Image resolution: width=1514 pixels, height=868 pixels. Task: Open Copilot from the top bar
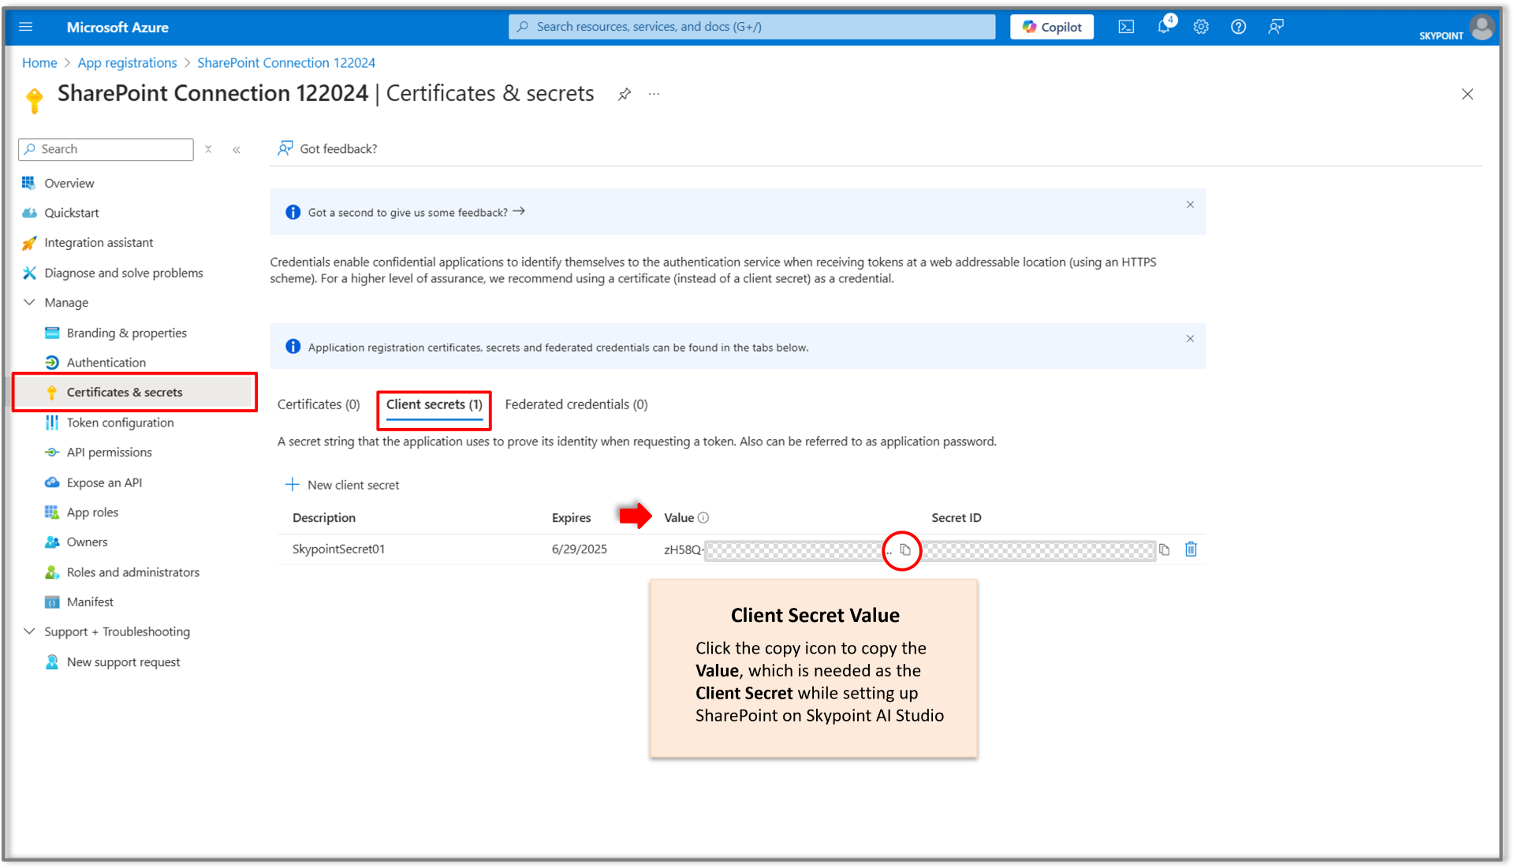tap(1051, 26)
